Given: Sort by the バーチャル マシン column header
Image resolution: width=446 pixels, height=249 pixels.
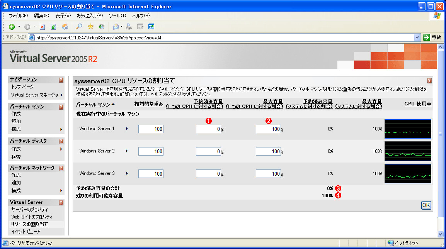Looking at the screenshot, I should (x=93, y=105).
